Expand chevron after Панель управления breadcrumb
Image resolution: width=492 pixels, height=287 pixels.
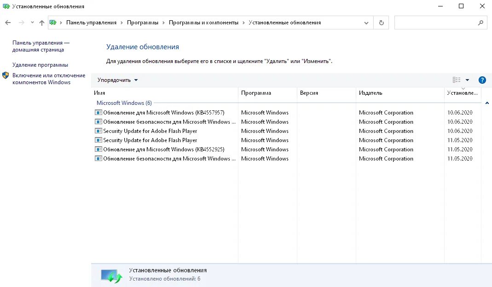point(122,23)
